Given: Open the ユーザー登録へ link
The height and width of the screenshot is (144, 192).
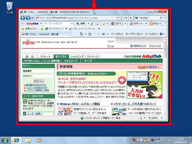Looking at the screenshot, I should [x=35, y=113].
